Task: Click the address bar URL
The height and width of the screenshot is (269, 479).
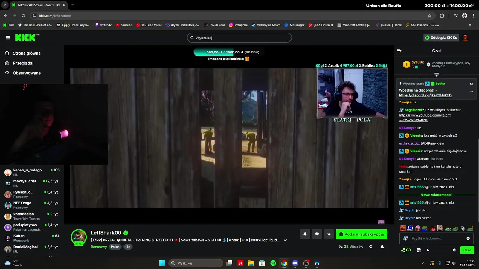Action: [x=55, y=16]
